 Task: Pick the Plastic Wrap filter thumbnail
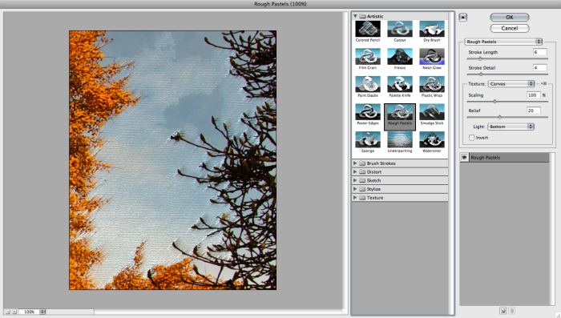pos(432,84)
